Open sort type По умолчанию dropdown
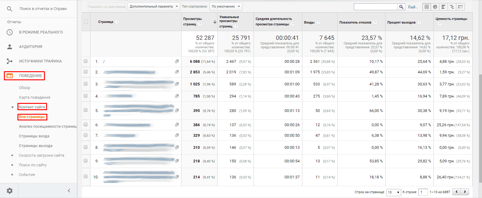 (226, 6)
